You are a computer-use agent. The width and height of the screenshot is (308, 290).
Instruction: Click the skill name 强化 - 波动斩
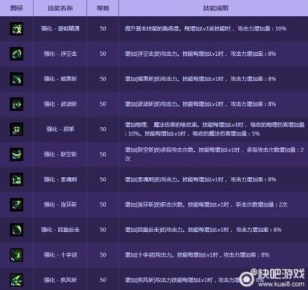tap(60, 104)
